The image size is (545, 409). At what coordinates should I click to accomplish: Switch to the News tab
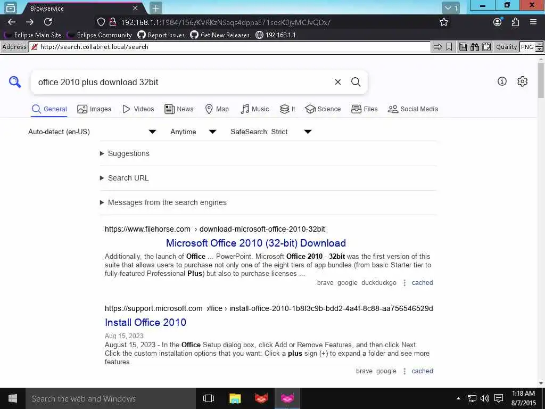click(x=179, y=109)
